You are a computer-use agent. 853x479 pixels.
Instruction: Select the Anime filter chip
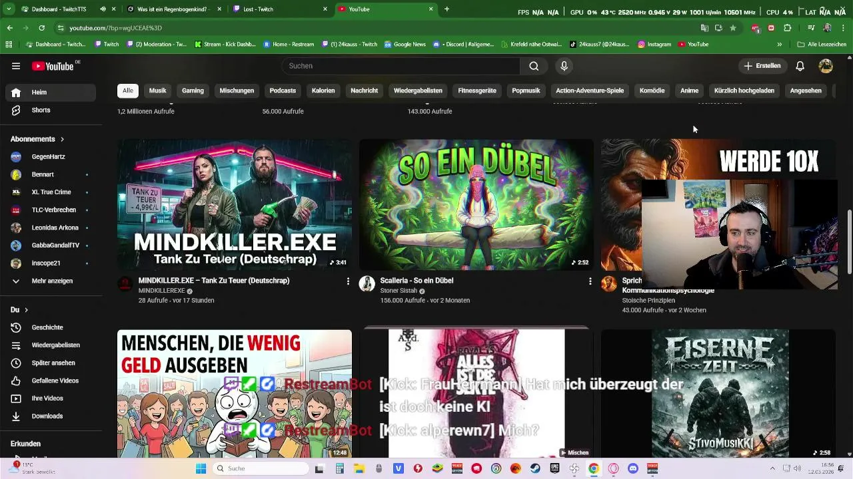coord(690,90)
